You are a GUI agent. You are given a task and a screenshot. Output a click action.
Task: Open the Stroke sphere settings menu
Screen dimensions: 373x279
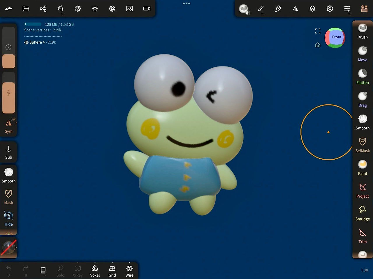(x=244, y=9)
